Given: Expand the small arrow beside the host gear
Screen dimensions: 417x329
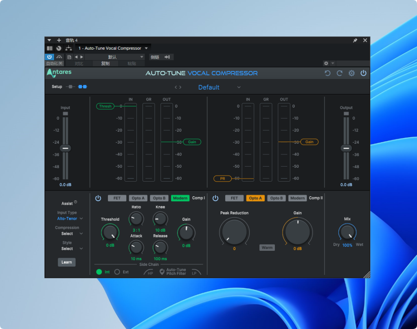Looking at the screenshot, I should pyautogui.click(x=333, y=63).
